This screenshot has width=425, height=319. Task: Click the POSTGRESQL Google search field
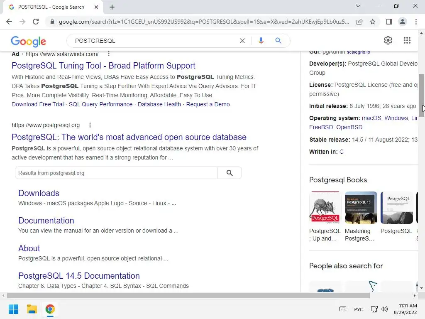(x=154, y=41)
